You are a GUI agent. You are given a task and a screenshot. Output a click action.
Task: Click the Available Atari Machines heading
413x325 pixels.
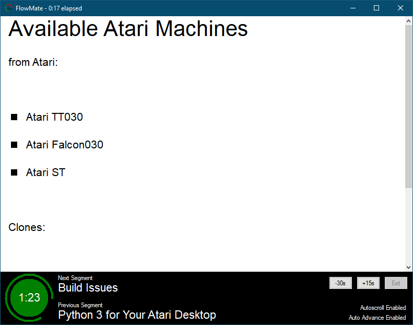pyautogui.click(x=128, y=29)
